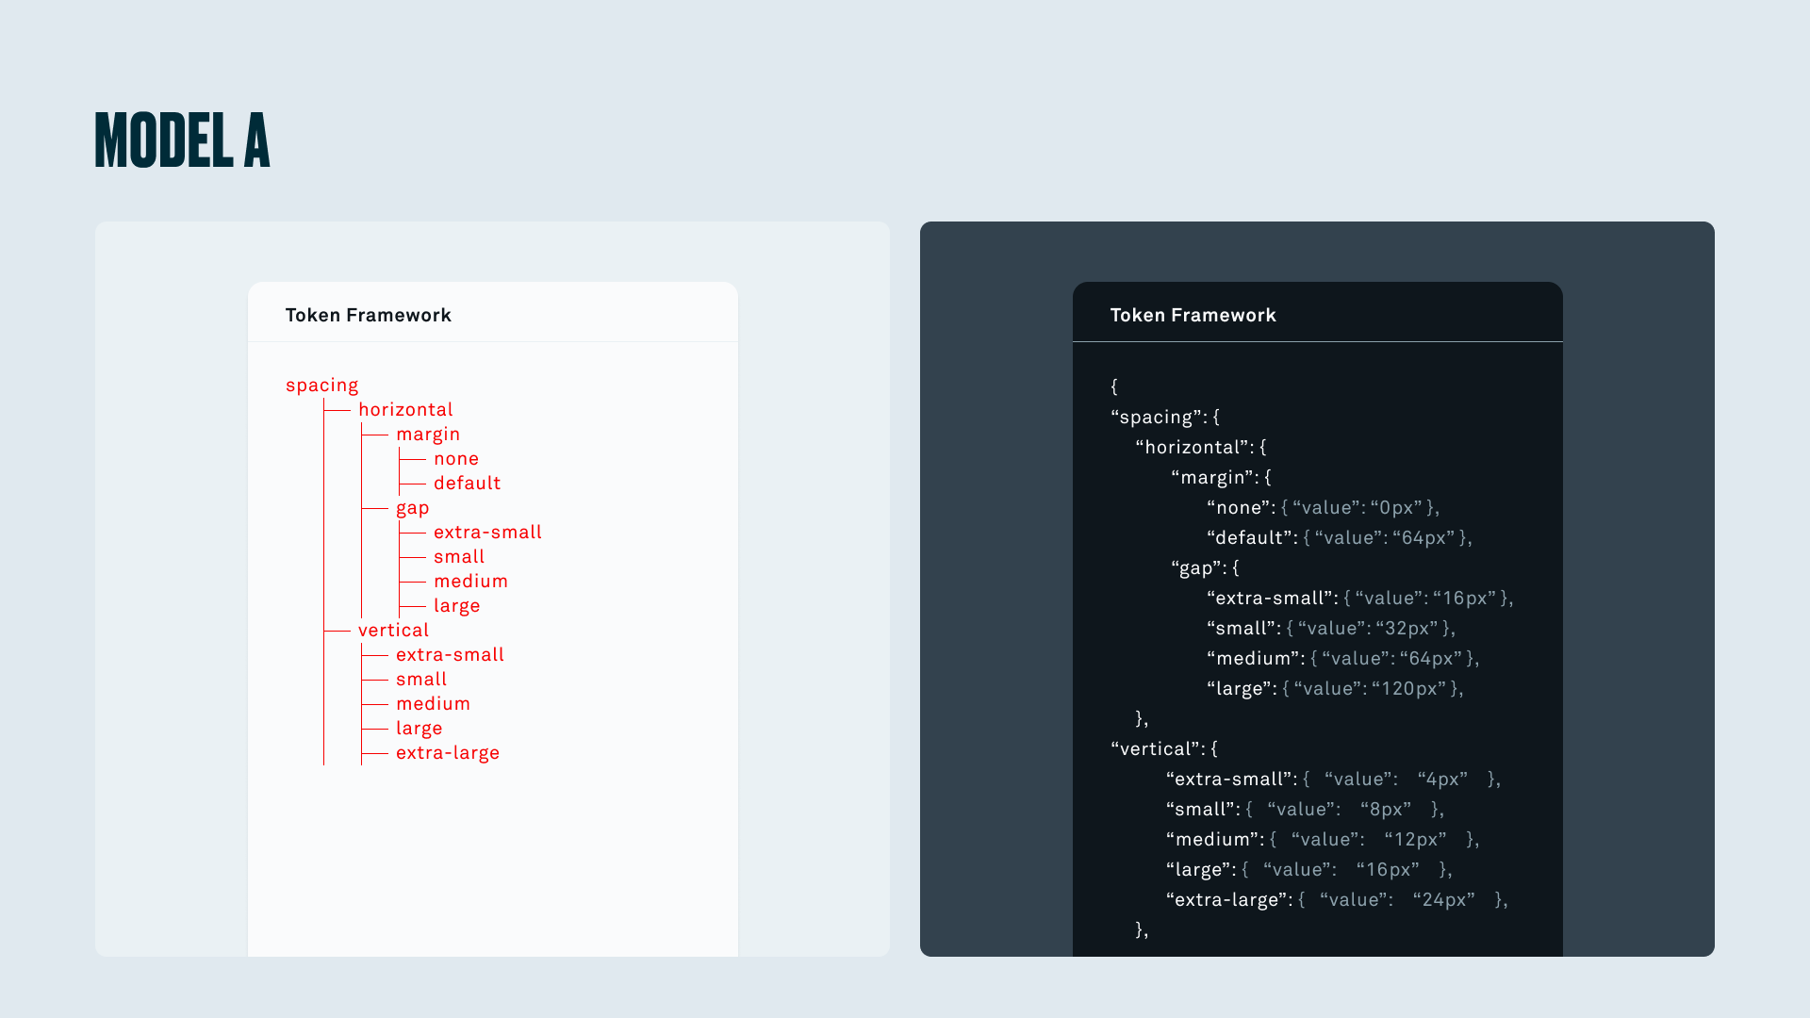The height and width of the screenshot is (1018, 1810).
Task: Click the MODEL A slide title
Action: coord(182,141)
